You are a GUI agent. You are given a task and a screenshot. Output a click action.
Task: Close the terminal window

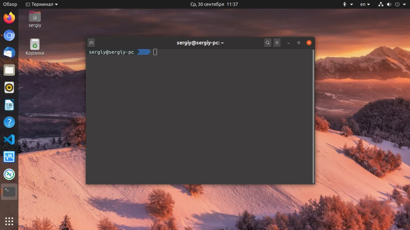309,43
